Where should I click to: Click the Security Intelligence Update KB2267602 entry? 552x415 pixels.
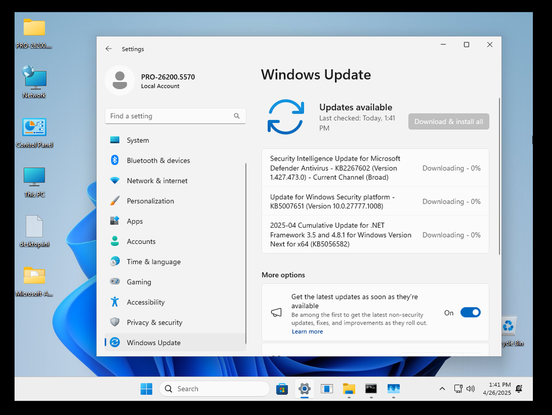click(375, 168)
